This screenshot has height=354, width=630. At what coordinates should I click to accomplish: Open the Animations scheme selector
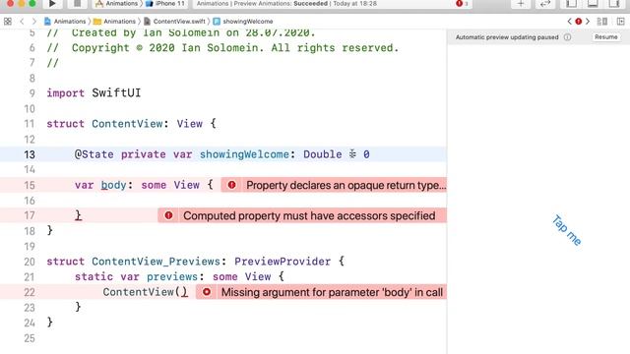pos(117,4)
